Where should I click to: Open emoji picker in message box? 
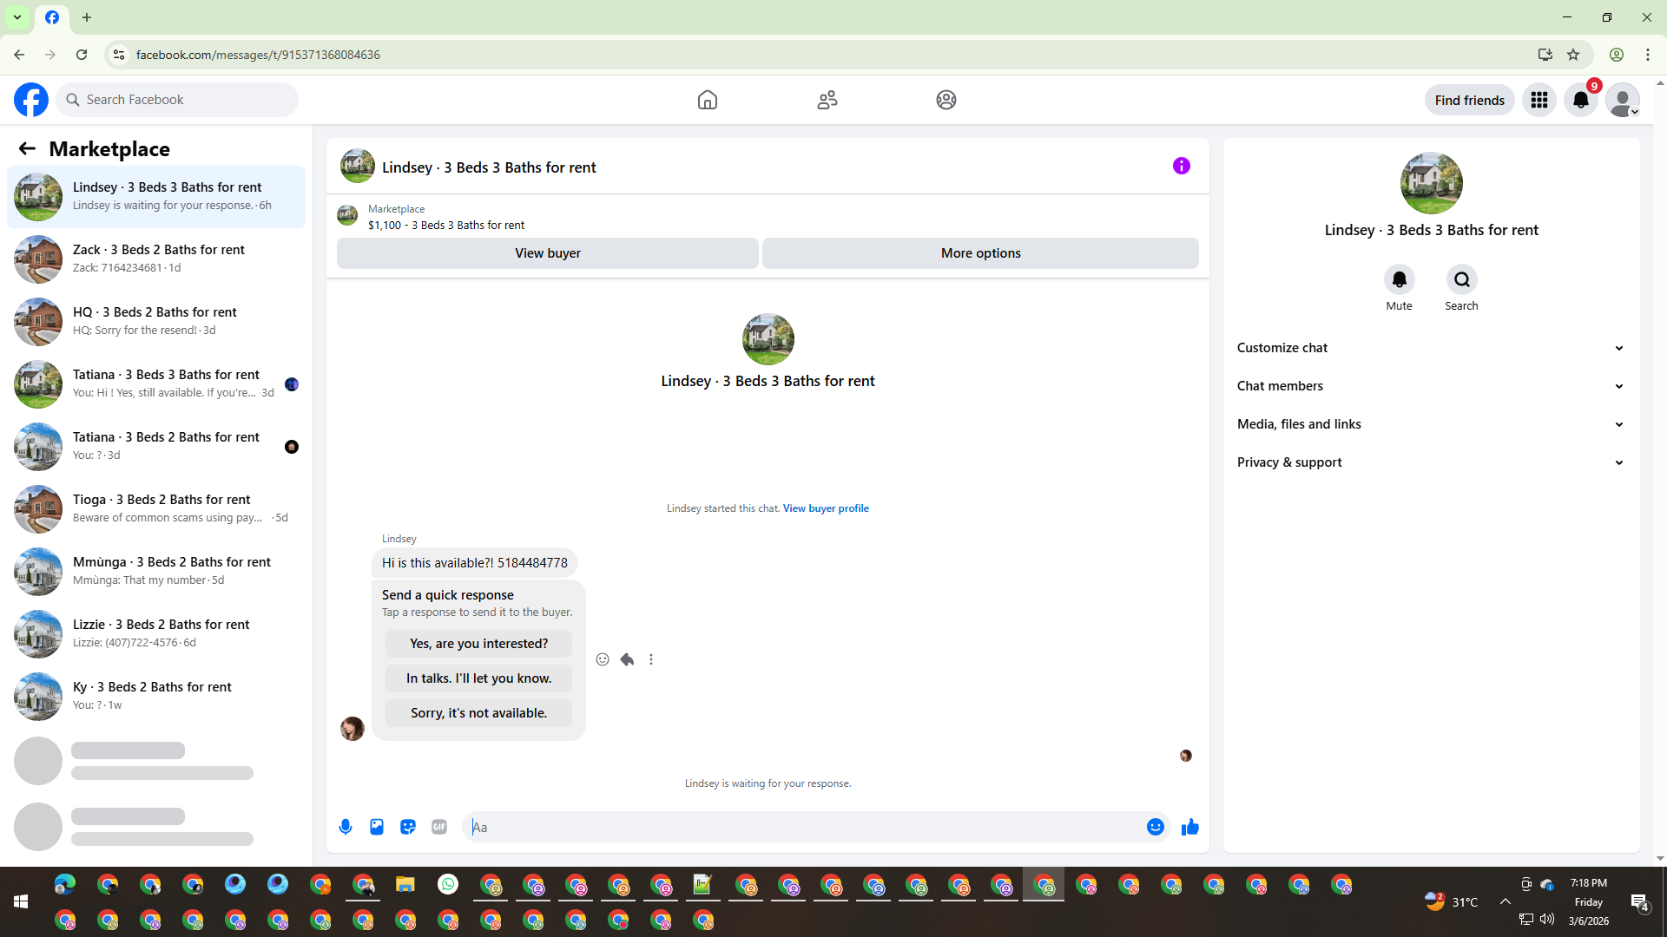click(1155, 827)
